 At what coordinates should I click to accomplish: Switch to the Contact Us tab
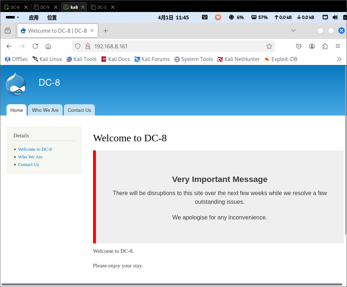79,110
